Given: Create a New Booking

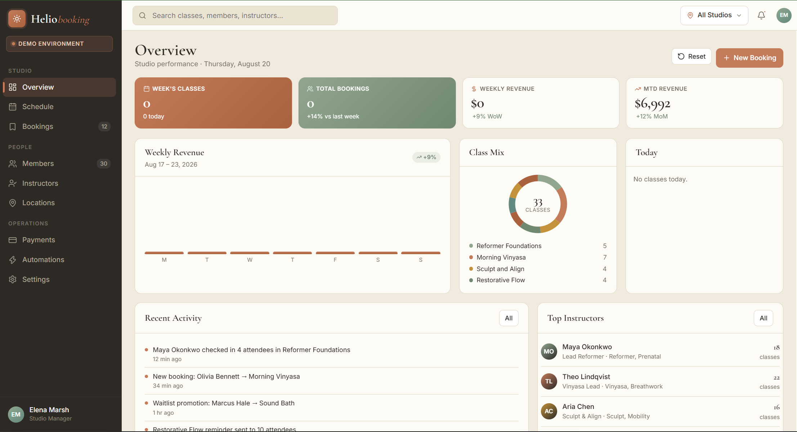Looking at the screenshot, I should (x=749, y=58).
